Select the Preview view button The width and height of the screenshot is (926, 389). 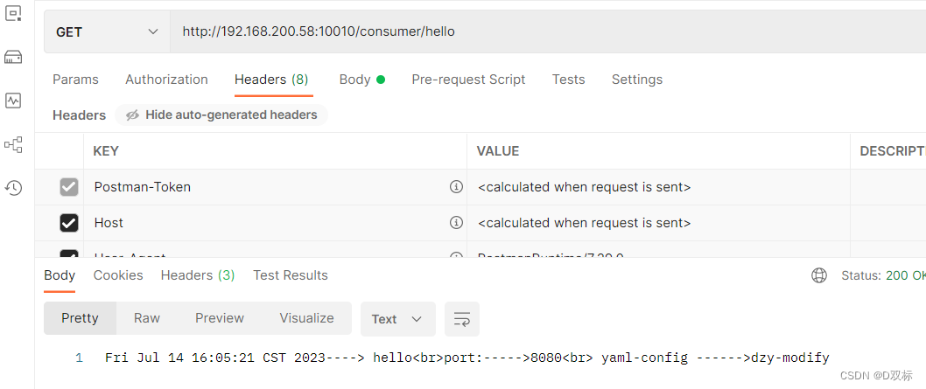pyautogui.click(x=220, y=318)
